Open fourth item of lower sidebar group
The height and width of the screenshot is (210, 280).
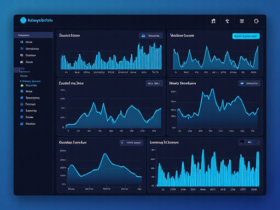(28, 104)
